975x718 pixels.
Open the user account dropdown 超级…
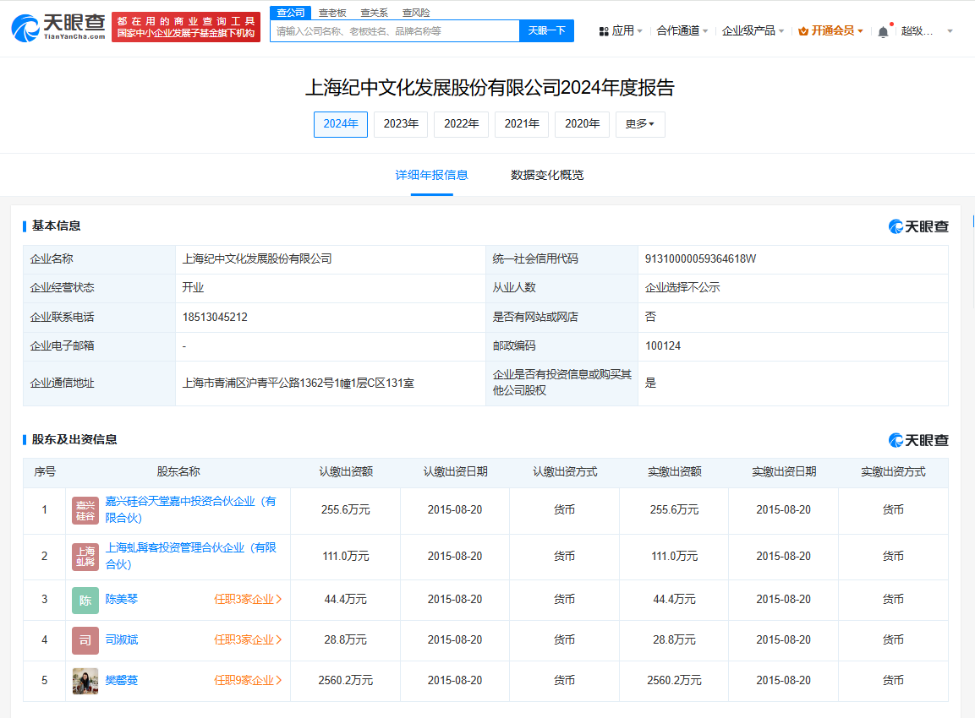(x=927, y=31)
